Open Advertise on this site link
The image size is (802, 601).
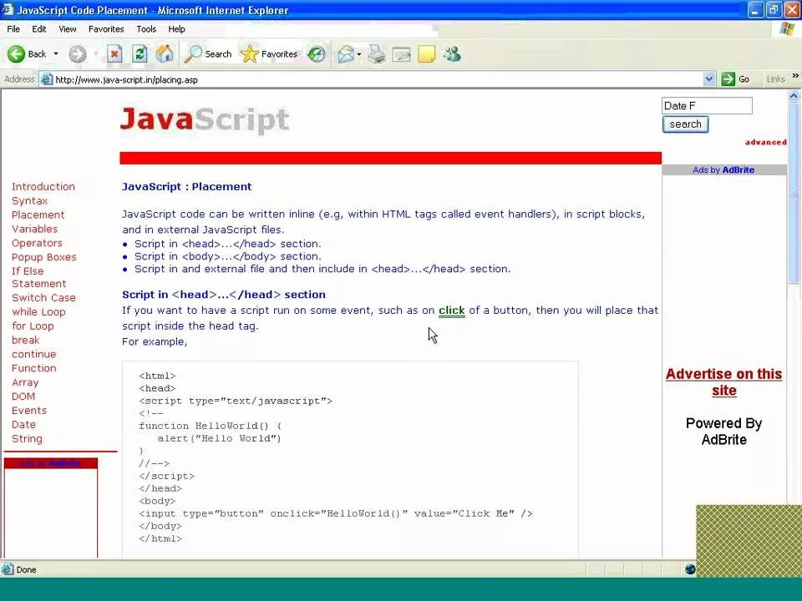point(723,382)
